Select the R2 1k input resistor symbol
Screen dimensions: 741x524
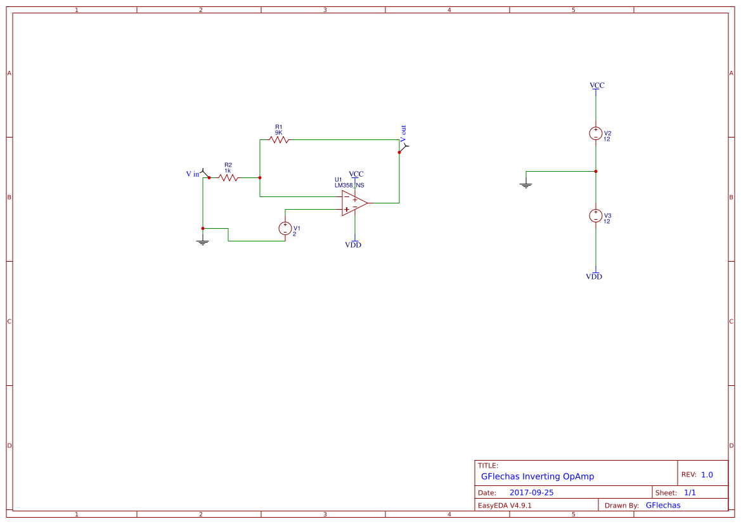point(228,178)
